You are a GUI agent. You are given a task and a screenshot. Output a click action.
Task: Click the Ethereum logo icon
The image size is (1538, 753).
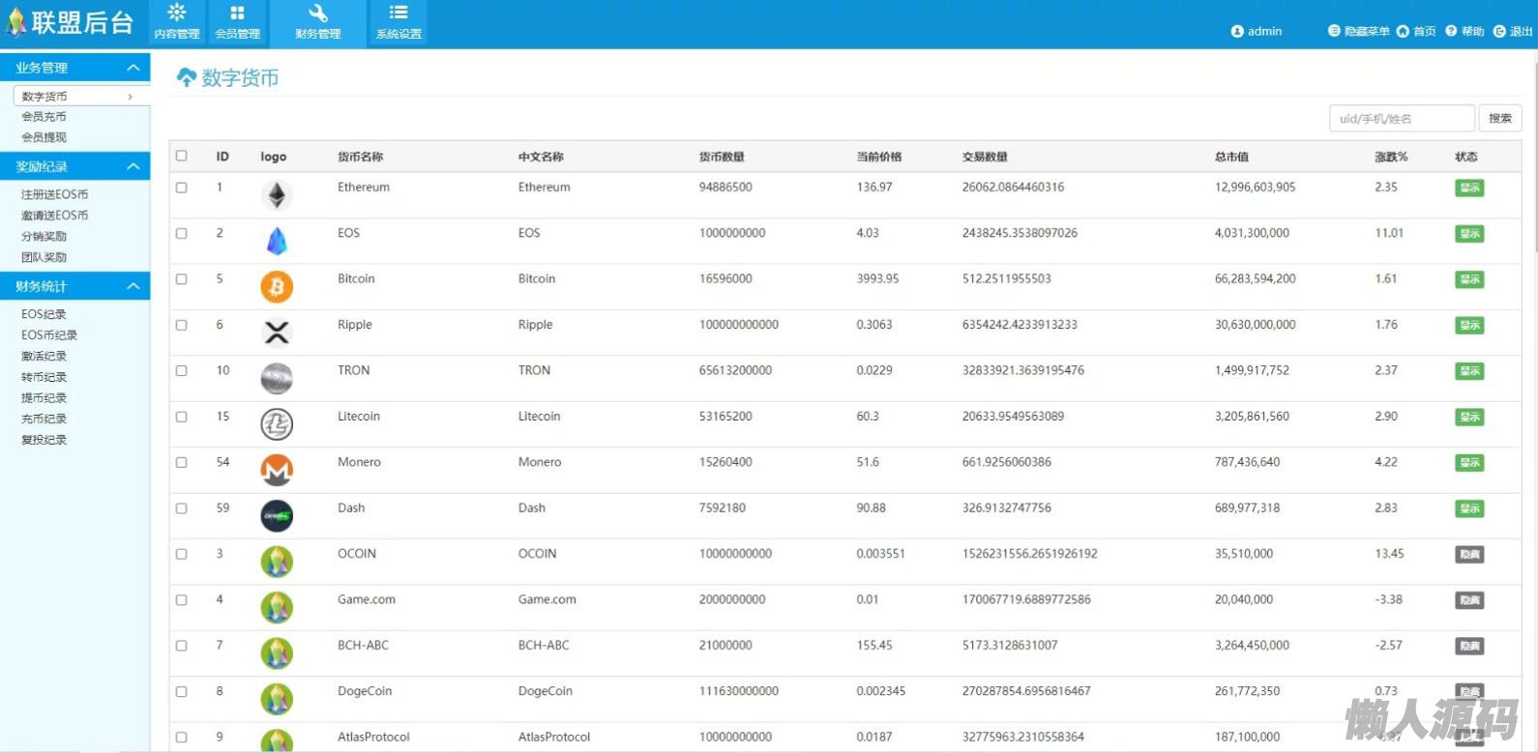click(277, 195)
